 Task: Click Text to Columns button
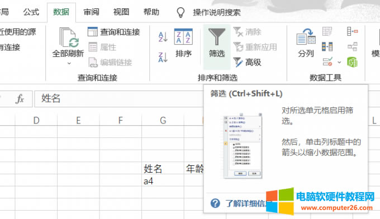306,42
